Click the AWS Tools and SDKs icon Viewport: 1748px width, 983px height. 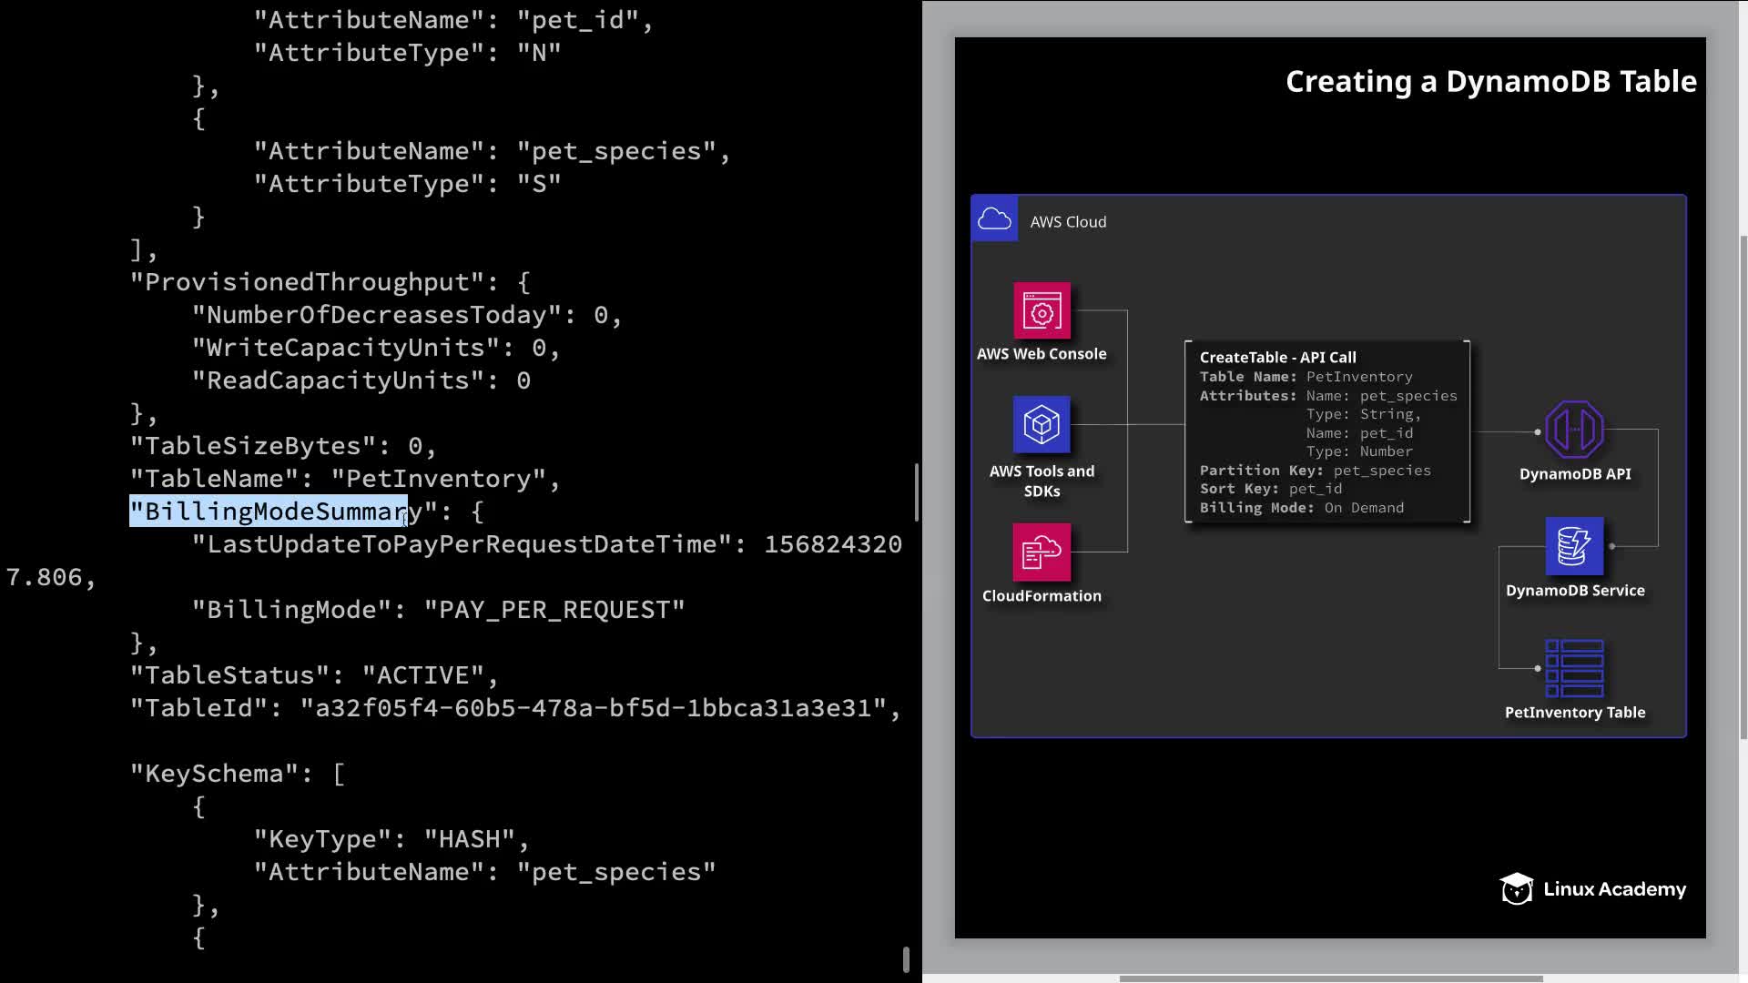coord(1042,425)
